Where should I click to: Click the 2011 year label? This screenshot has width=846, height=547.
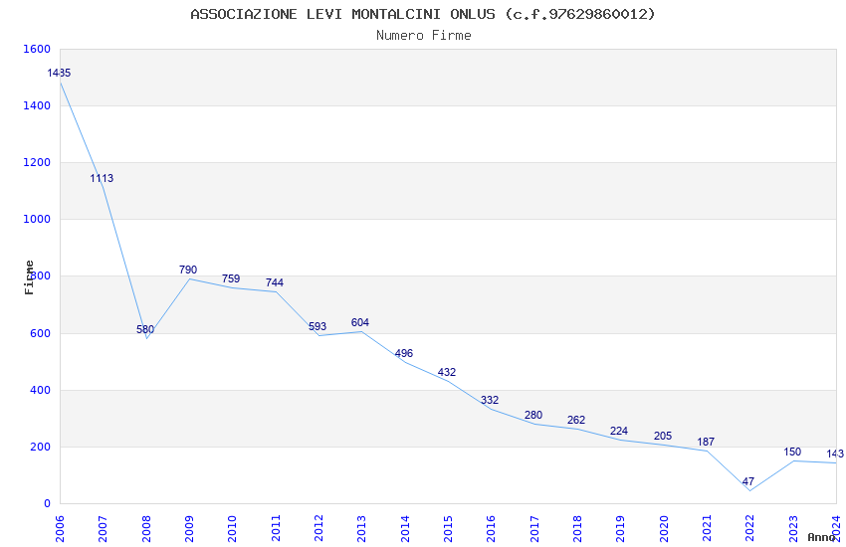coord(275,528)
